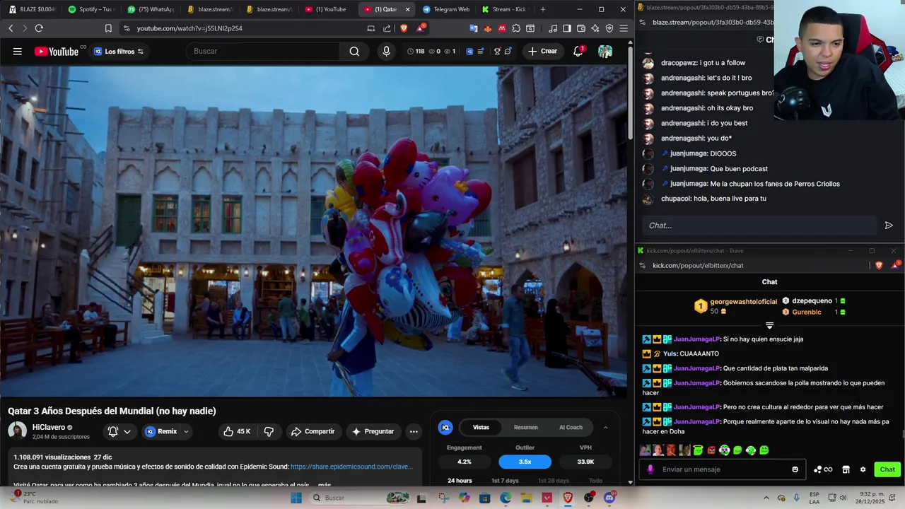The height and width of the screenshot is (509, 905).
Task: Switch to the WhatsApp browser tab
Action: point(149,9)
